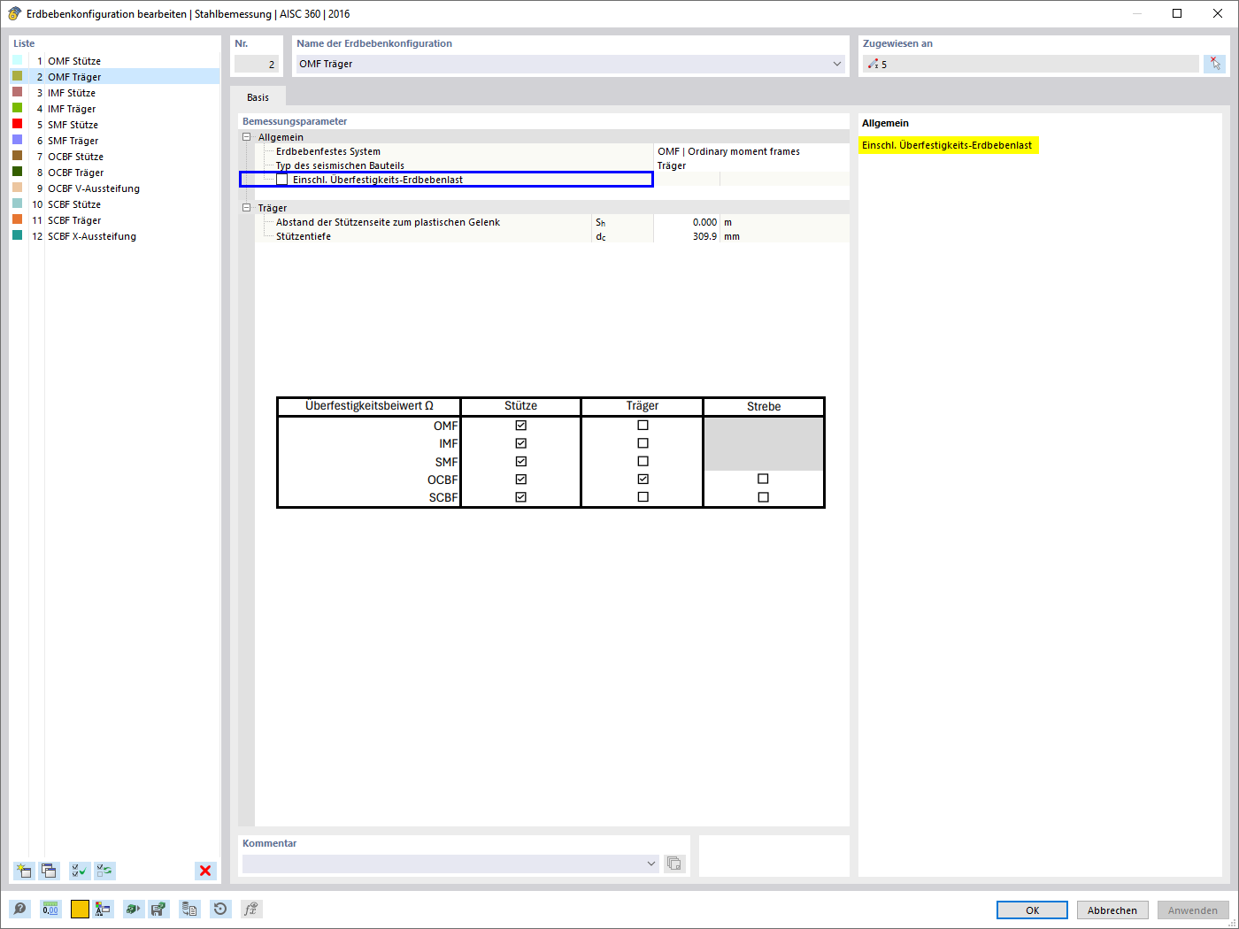Close the dialog window
The height and width of the screenshot is (929, 1239).
tap(1218, 13)
